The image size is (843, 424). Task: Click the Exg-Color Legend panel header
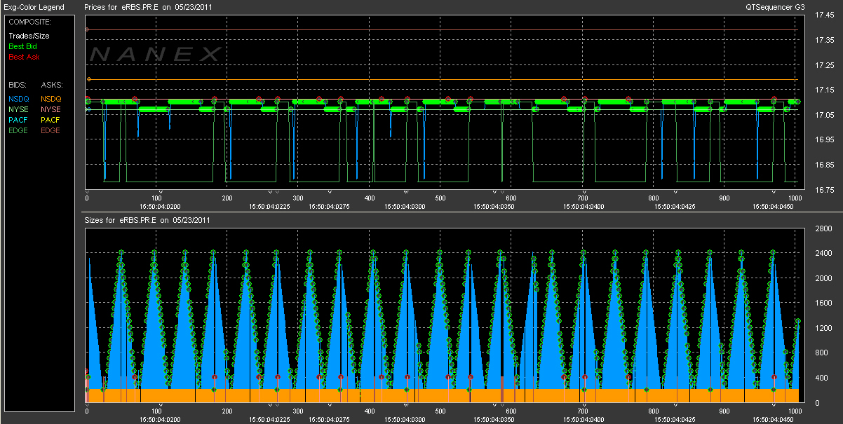(34, 7)
